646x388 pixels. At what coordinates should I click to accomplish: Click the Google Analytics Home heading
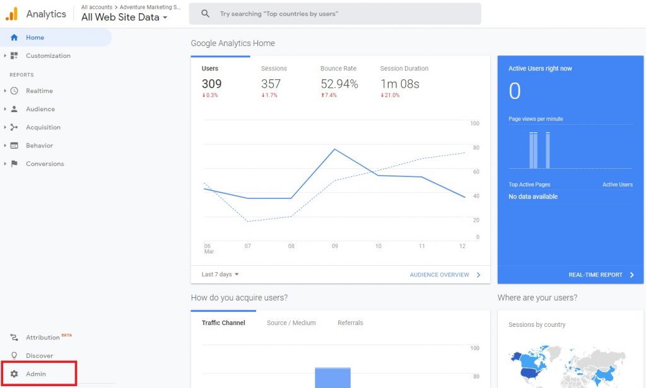(233, 43)
